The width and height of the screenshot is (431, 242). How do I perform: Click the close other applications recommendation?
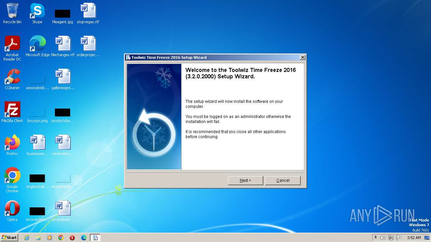235,134
